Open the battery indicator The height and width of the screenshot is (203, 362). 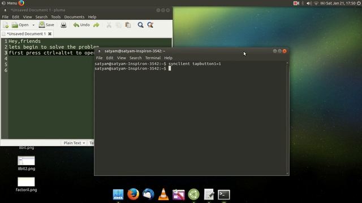pos(322,3)
